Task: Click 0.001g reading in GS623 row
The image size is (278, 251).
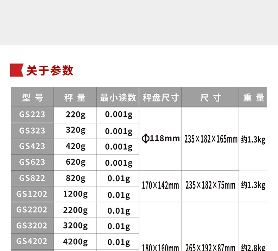Action: [x=119, y=163]
